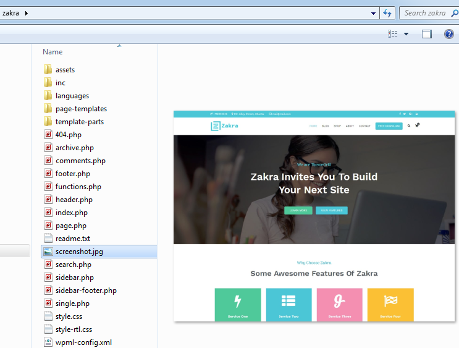This screenshot has height=348, width=459.
Task: Click the functions.php file icon
Action: point(48,186)
